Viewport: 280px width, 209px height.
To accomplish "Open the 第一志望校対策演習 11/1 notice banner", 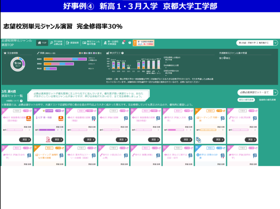I will (x=144, y=43).
